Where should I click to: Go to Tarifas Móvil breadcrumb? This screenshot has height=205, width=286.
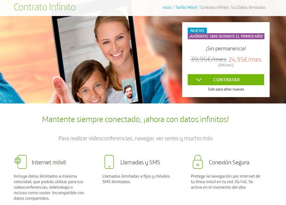click(186, 8)
